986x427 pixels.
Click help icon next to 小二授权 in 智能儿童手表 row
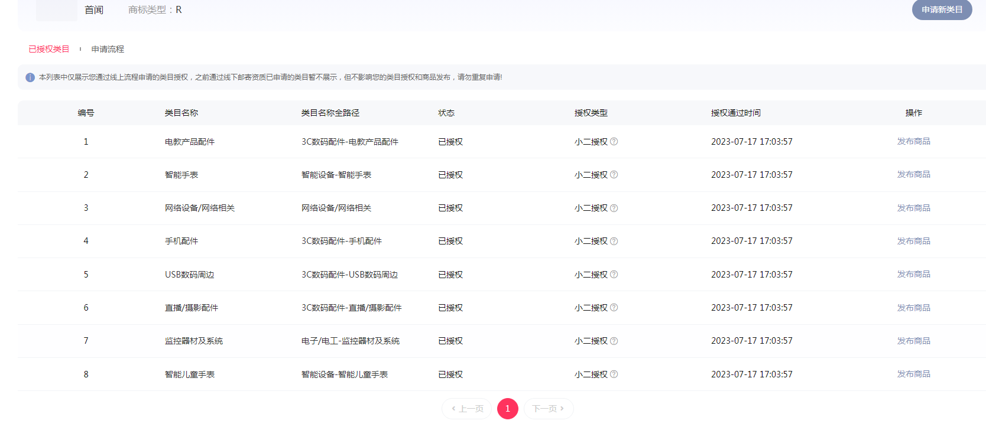tap(614, 374)
